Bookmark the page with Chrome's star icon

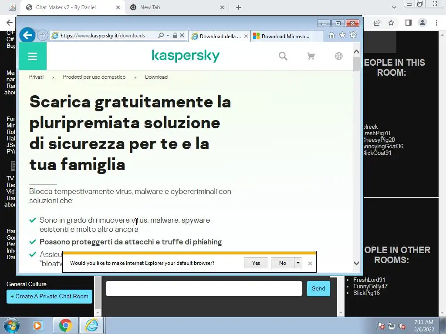(392, 23)
